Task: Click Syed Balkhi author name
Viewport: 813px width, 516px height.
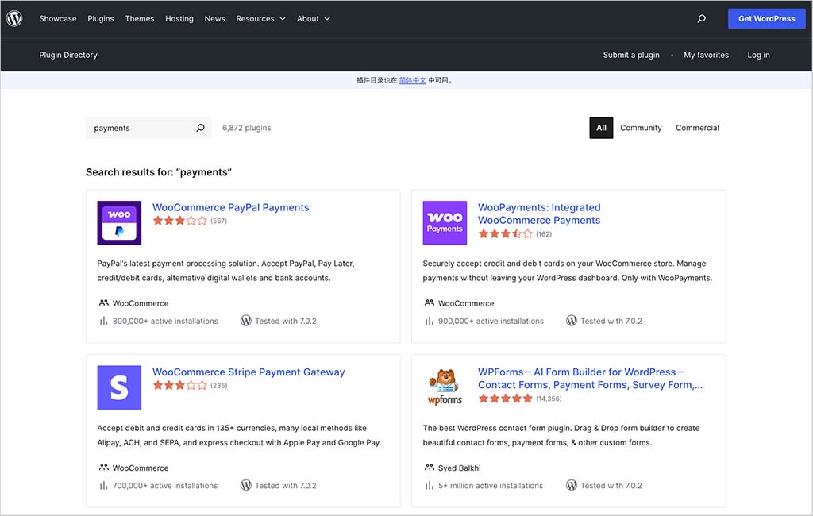Action: [460, 468]
